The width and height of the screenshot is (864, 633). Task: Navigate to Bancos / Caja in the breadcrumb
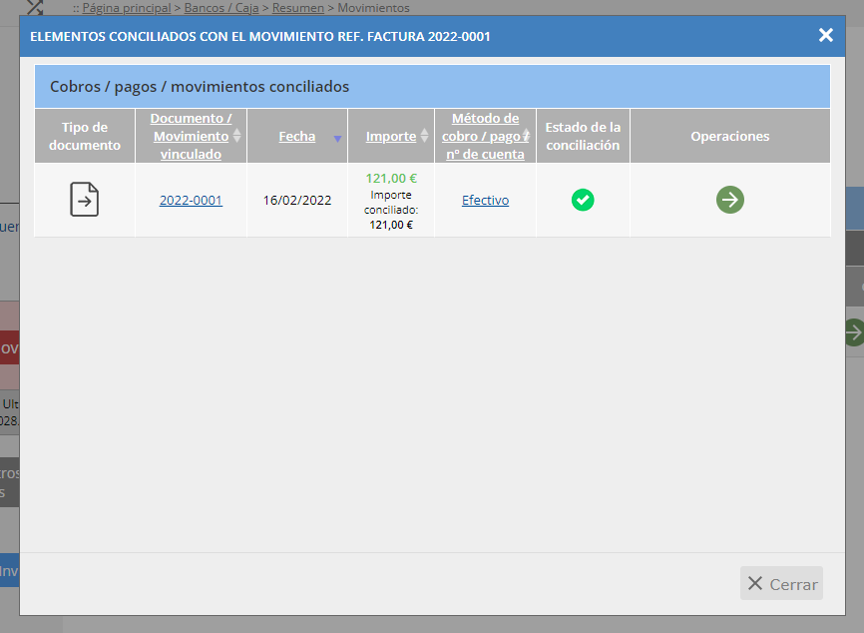click(221, 8)
